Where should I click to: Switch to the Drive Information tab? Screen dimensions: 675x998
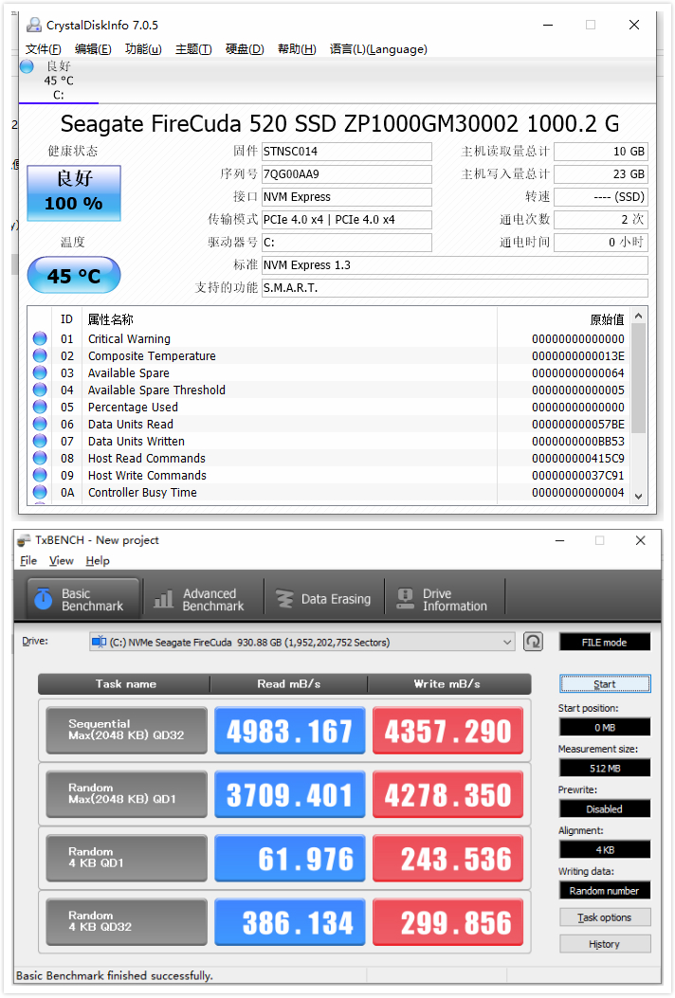(x=445, y=599)
